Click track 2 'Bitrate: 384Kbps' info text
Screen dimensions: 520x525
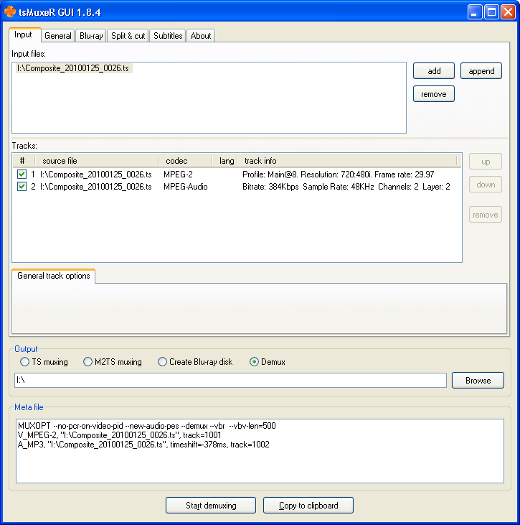[x=270, y=187]
